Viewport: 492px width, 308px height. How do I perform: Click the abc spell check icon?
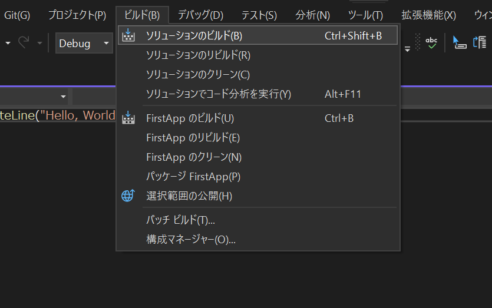click(x=431, y=42)
